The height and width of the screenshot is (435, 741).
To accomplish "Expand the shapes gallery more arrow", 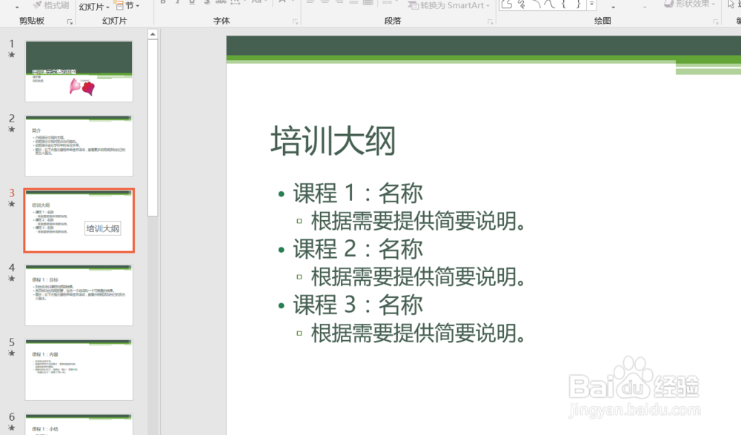I will tap(591, 4).
